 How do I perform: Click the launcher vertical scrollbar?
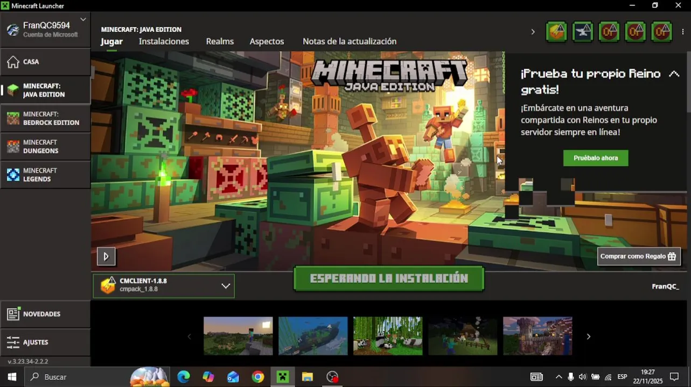689,81
